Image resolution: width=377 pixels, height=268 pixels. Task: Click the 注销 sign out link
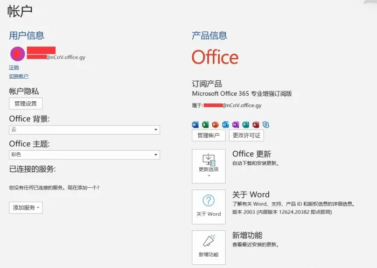(13, 67)
